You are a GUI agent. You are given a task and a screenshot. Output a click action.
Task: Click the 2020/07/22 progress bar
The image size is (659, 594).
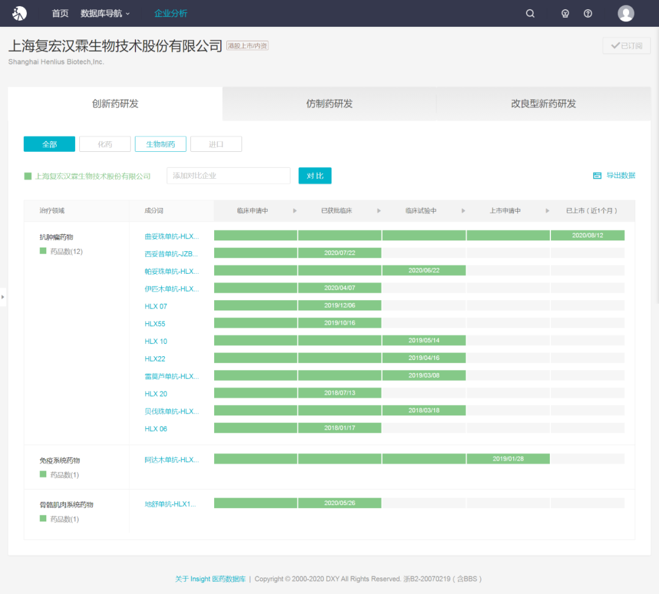click(x=340, y=253)
